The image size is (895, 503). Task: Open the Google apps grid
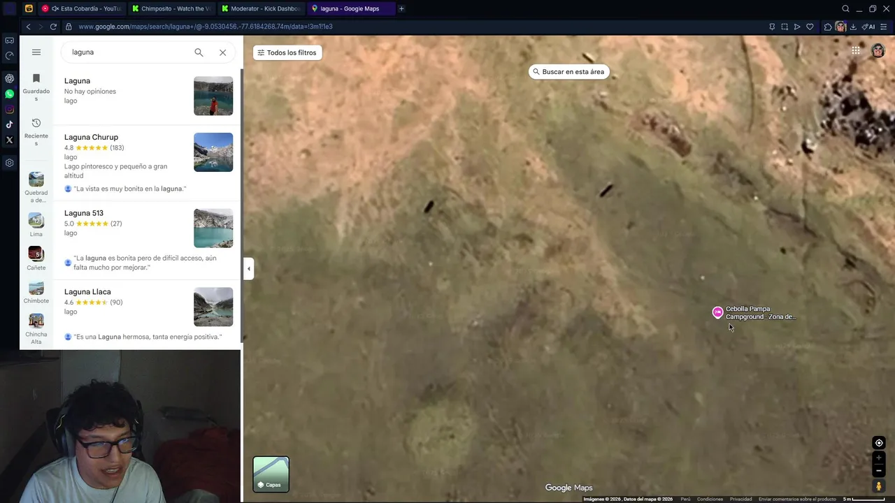tap(856, 50)
